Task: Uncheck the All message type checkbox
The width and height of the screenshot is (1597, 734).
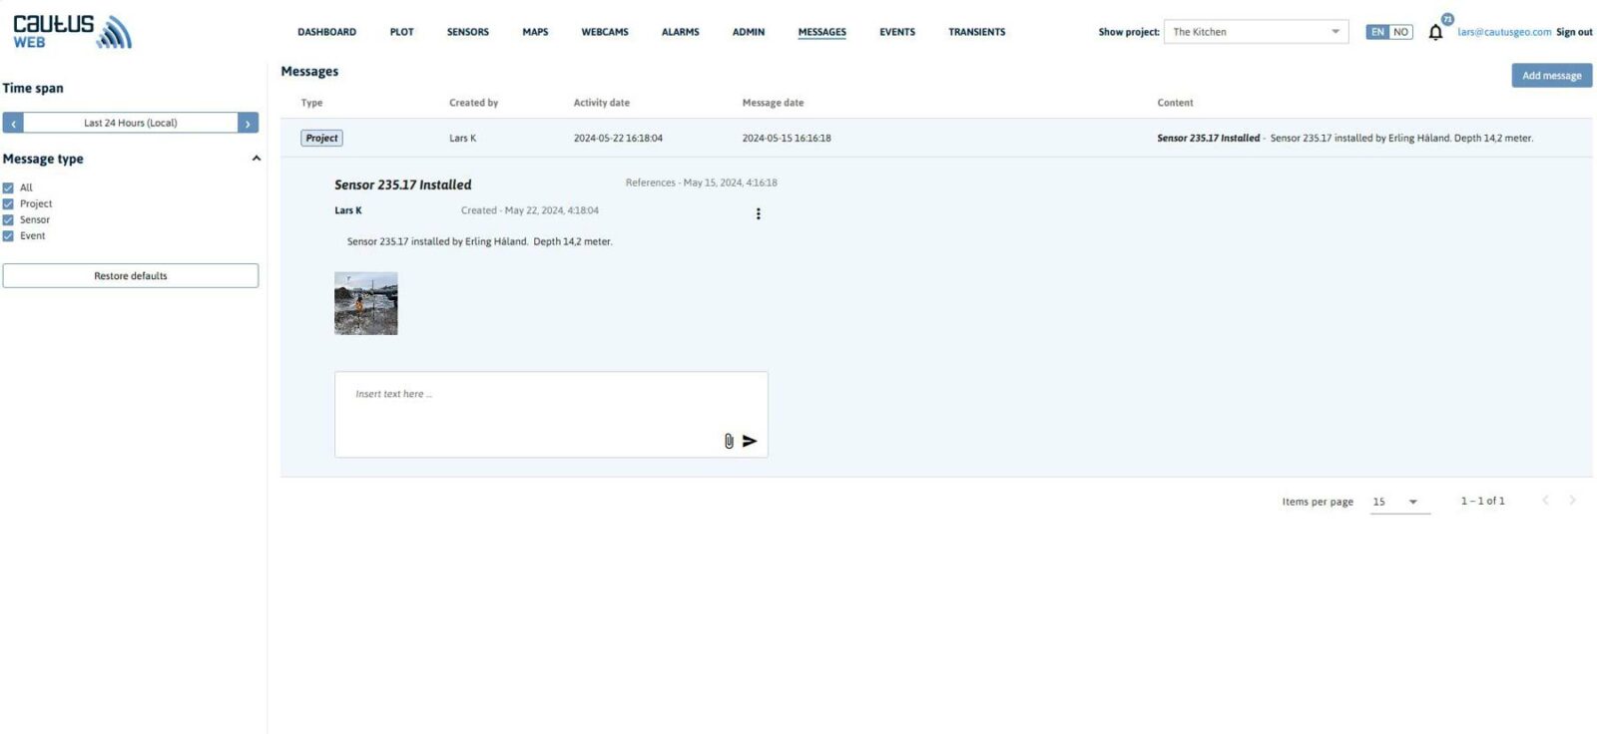Action: point(8,187)
